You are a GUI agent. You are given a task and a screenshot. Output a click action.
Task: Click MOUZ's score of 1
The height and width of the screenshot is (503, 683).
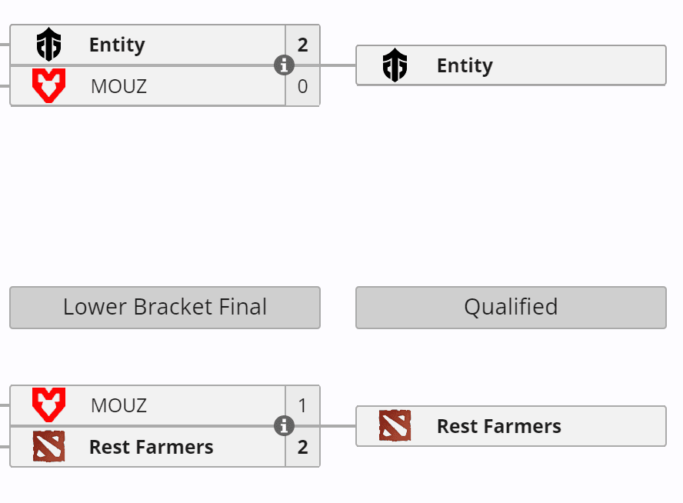302,405
